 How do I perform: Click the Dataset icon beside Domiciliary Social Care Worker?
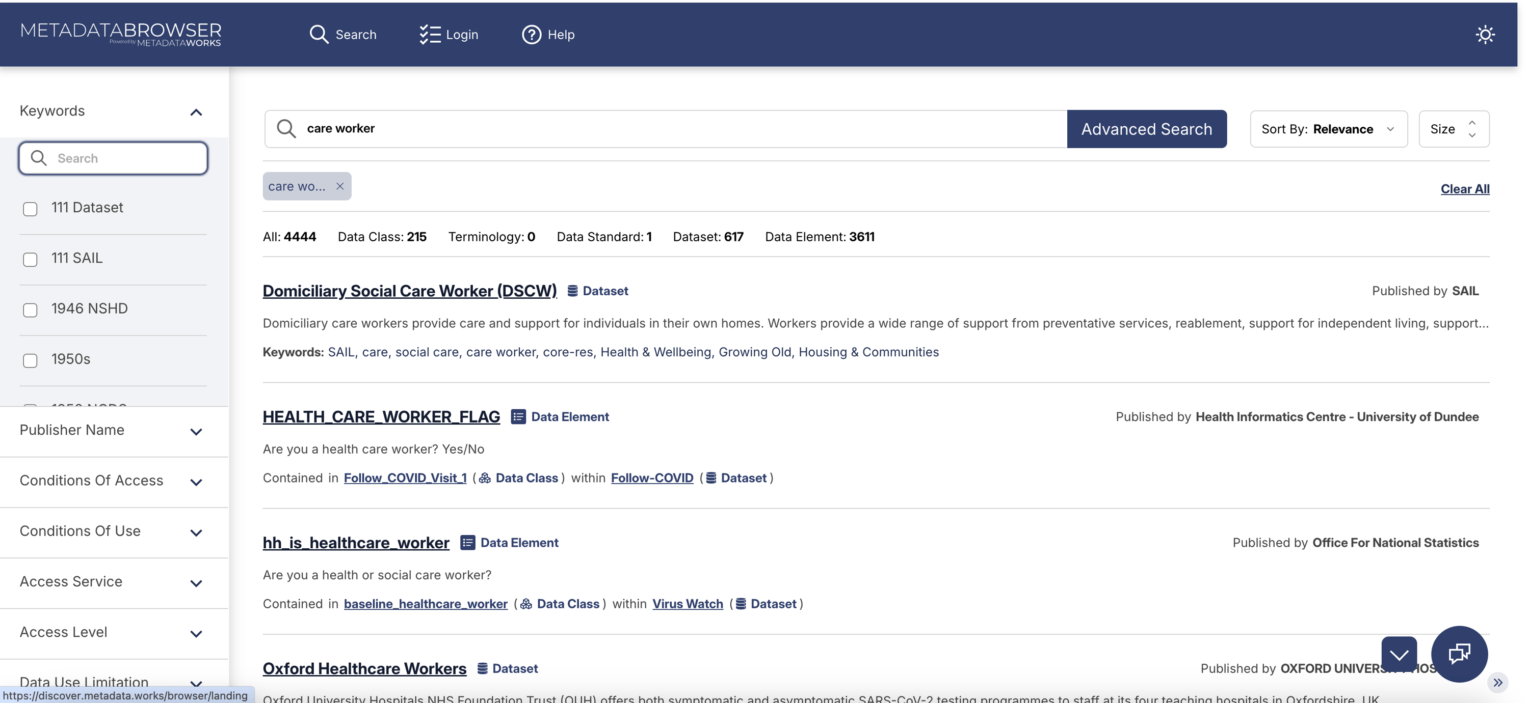572,291
